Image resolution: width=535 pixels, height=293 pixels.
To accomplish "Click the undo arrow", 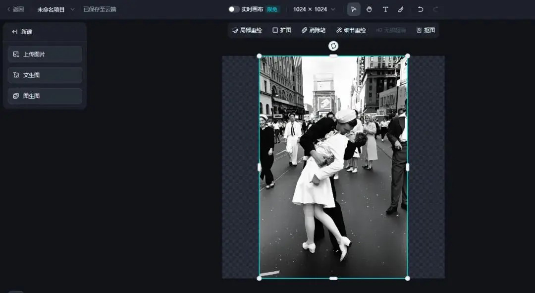I will tap(421, 9).
